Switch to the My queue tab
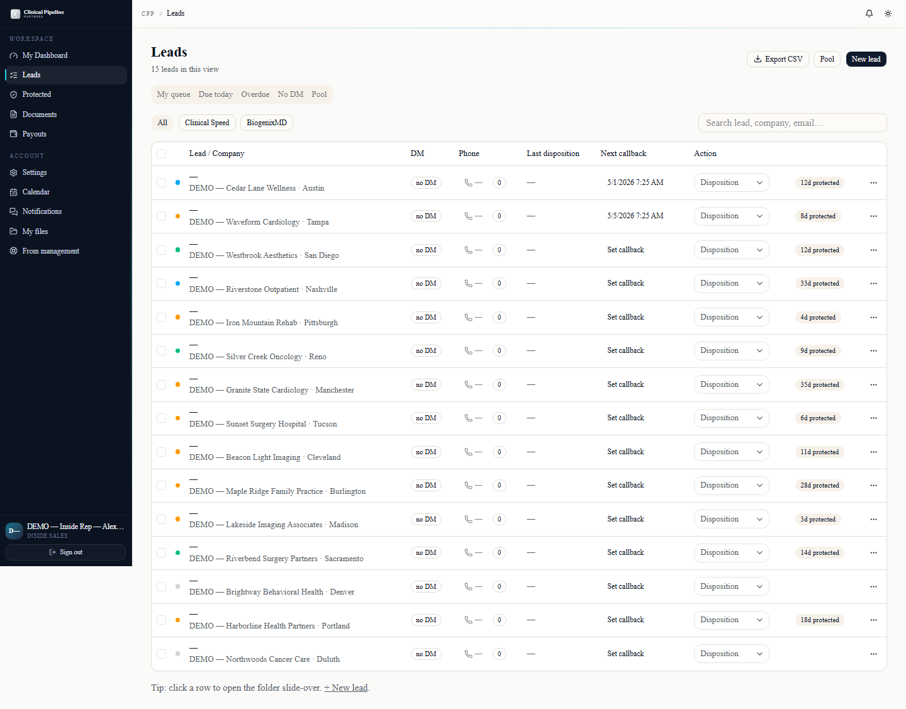906x709 pixels. (x=174, y=94)
